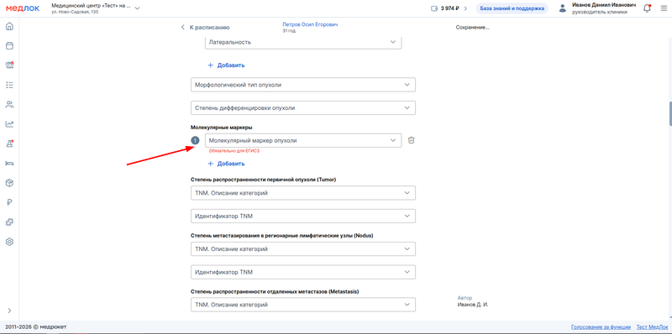Go back via К расписанию

pyautogui.click(x=205, y=28)
